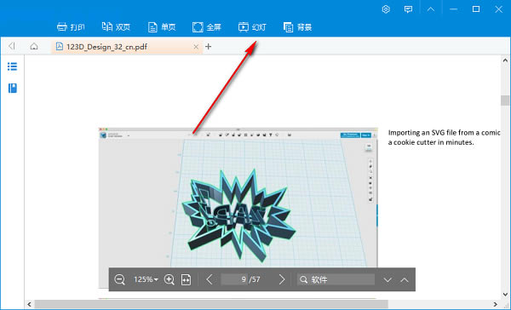Click the home icon in tab bar
Viewport: 511px width, 310px height.
pos(34,46)
